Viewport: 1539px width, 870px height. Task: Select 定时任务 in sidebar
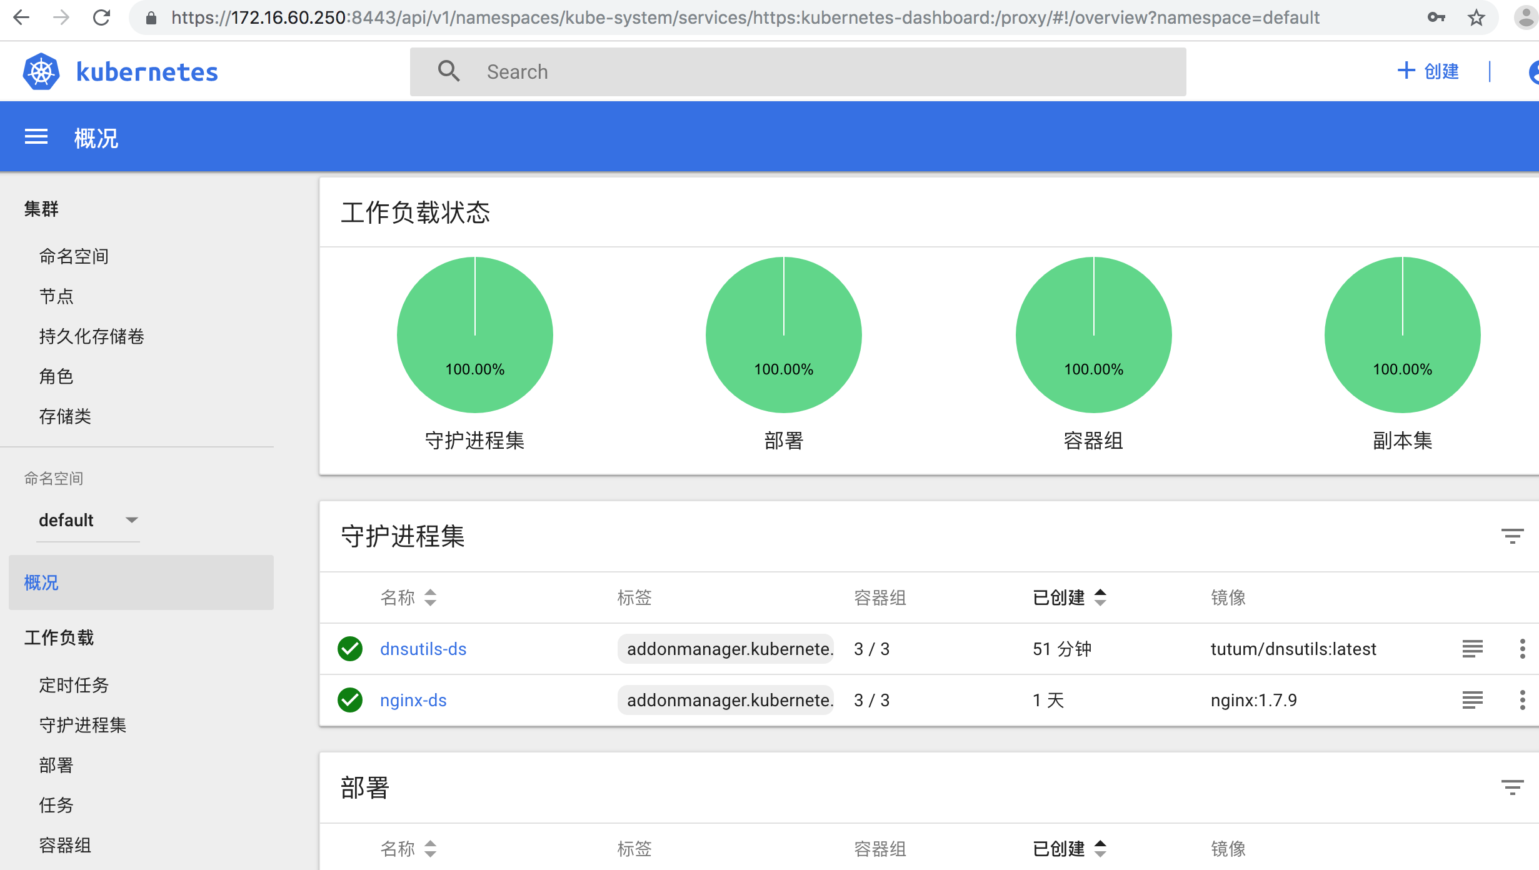[74, 685]
